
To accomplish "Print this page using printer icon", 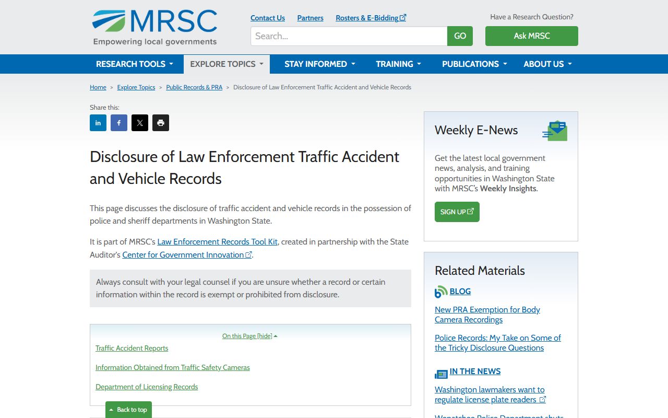I will [x=161, y=123].
